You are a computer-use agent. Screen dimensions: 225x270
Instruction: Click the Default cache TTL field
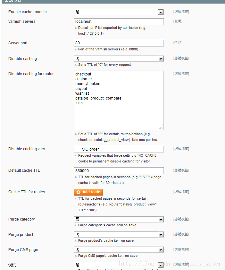[119, 171]
